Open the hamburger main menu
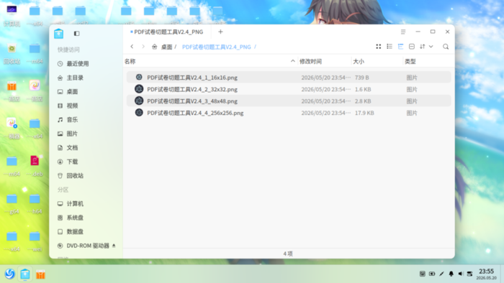 click(x=403, y=32)
